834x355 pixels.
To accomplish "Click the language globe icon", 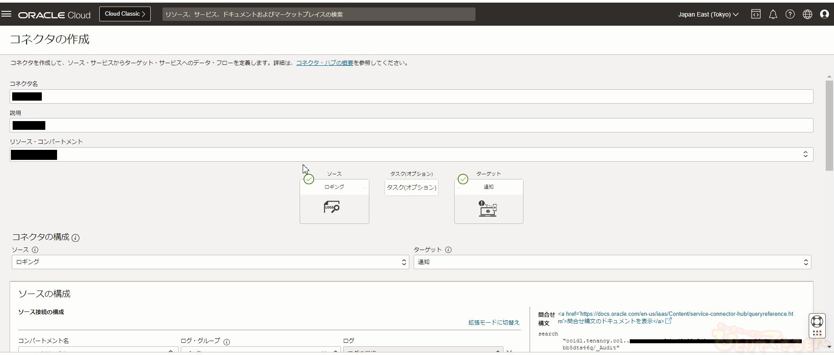I will [x=807, y=14].
